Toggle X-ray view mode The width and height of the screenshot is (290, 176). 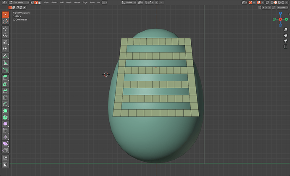pos(267,3)
